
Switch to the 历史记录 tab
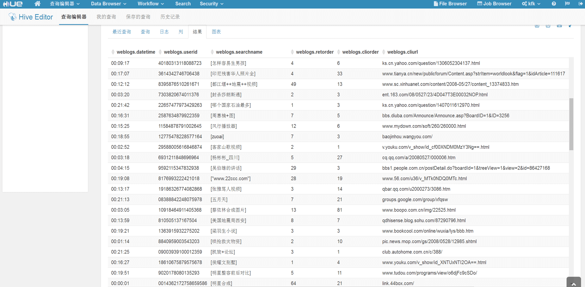point(170,17)
